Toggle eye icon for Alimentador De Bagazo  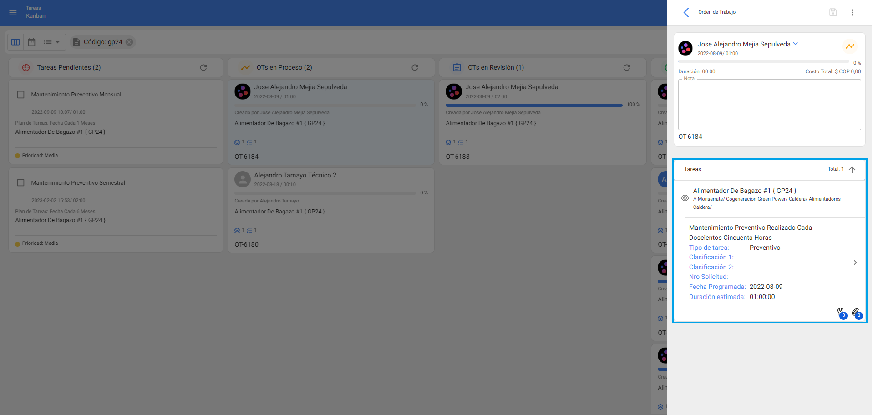coord(685,198)
